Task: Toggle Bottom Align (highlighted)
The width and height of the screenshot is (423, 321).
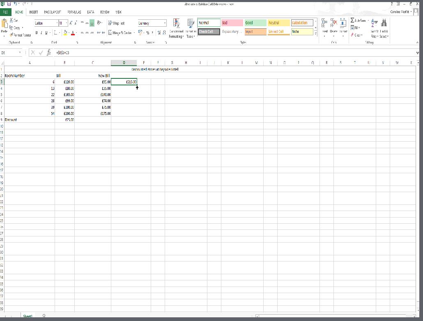Action: (x=92, y=23)
